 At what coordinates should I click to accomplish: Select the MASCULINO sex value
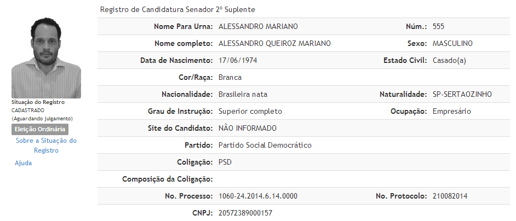coord(452,43)
